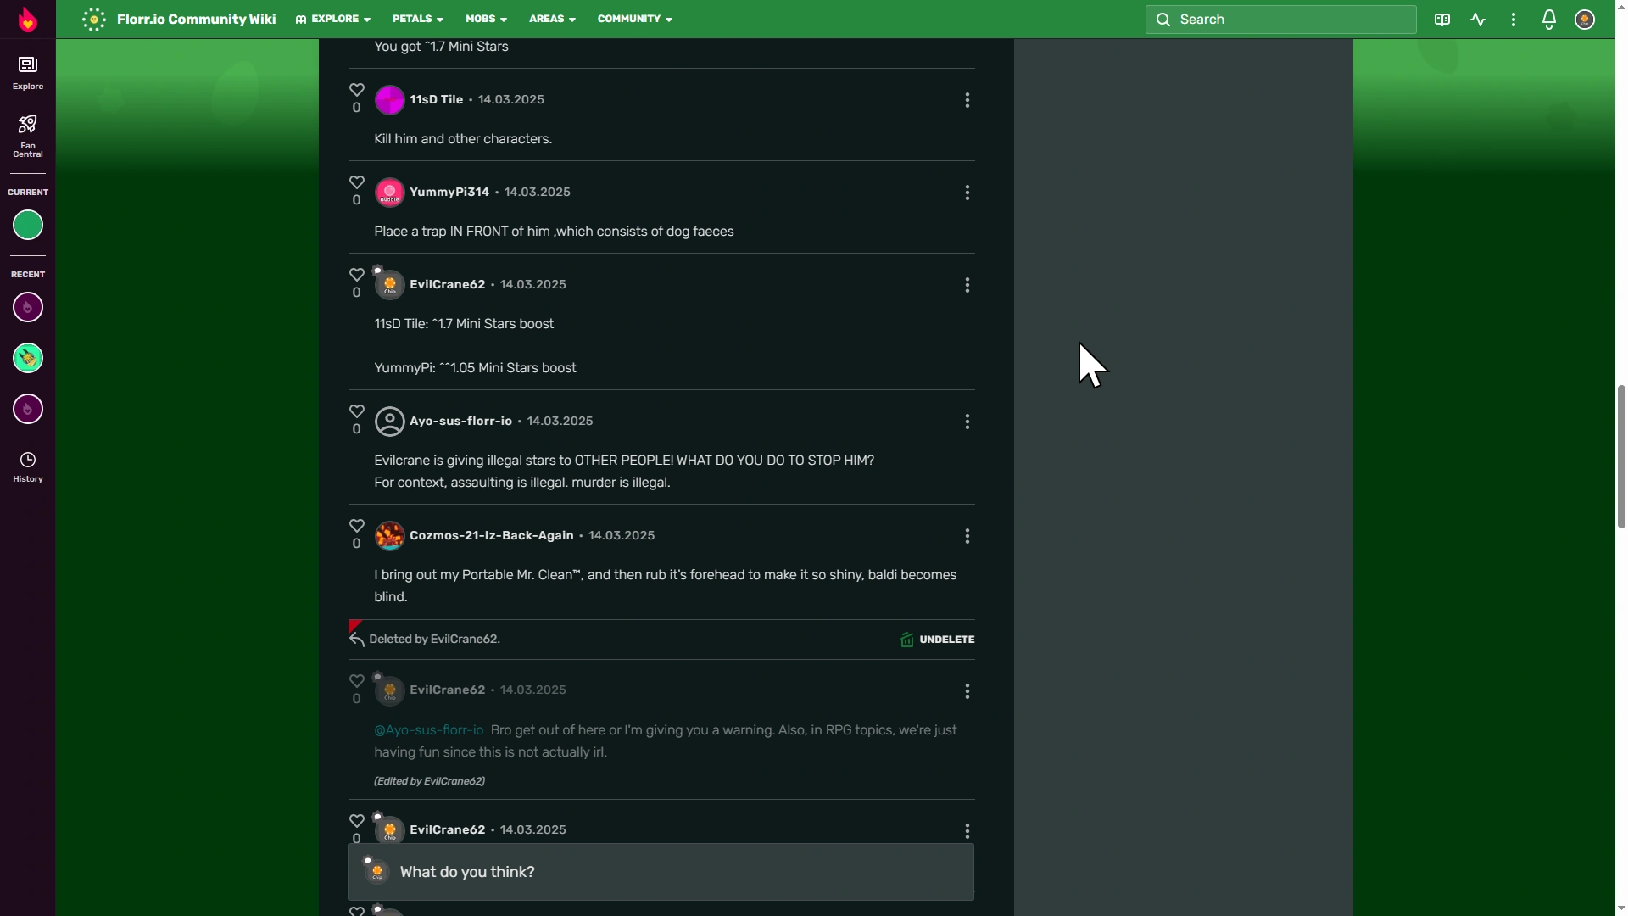Open the Mobs menu

(486, 19)
